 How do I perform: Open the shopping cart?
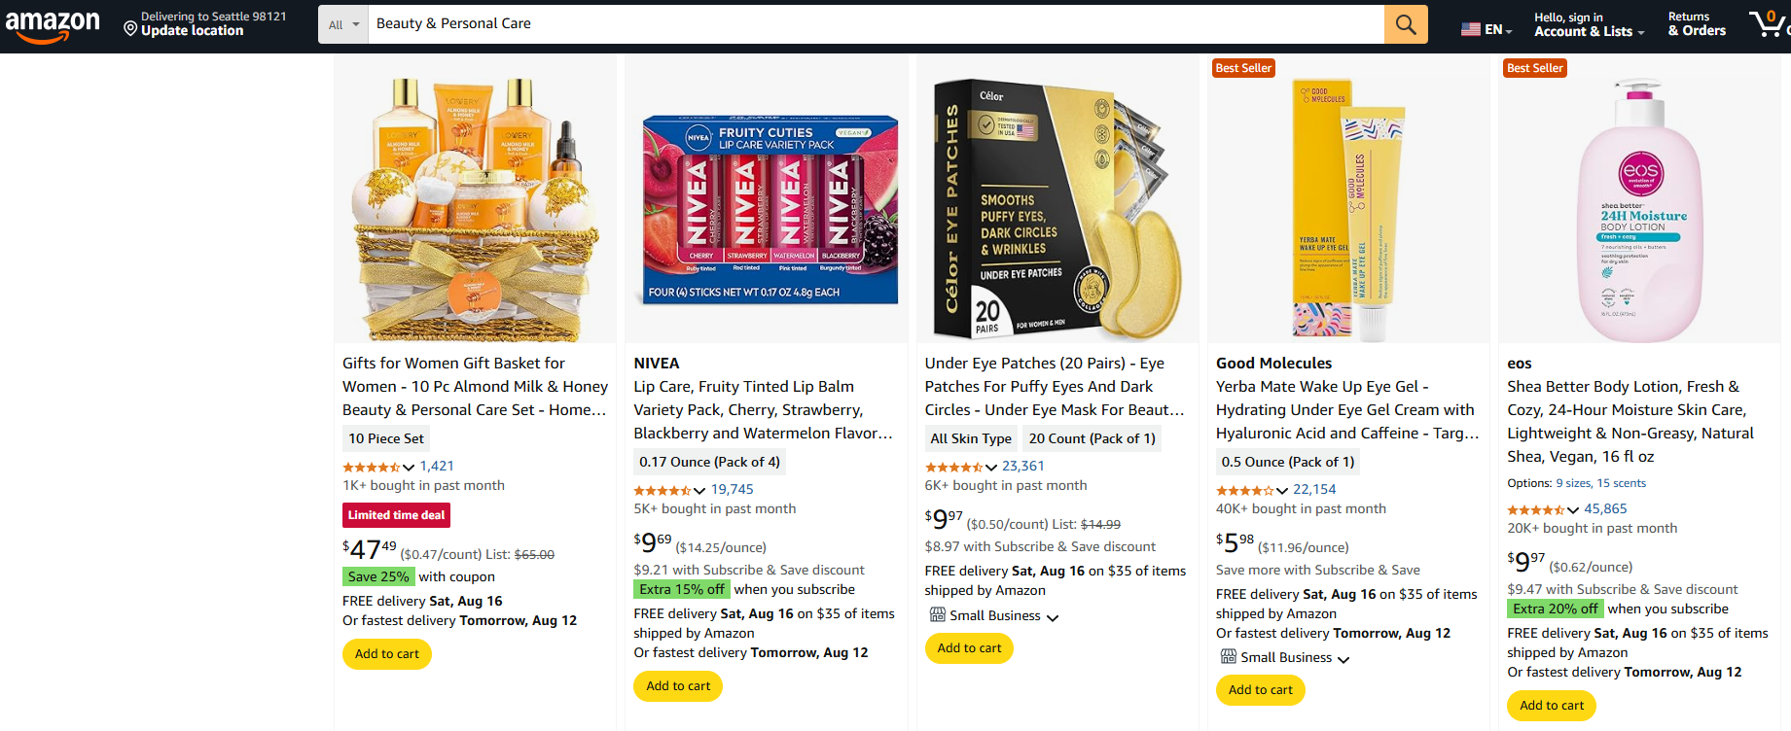[x=1768, y=23]
